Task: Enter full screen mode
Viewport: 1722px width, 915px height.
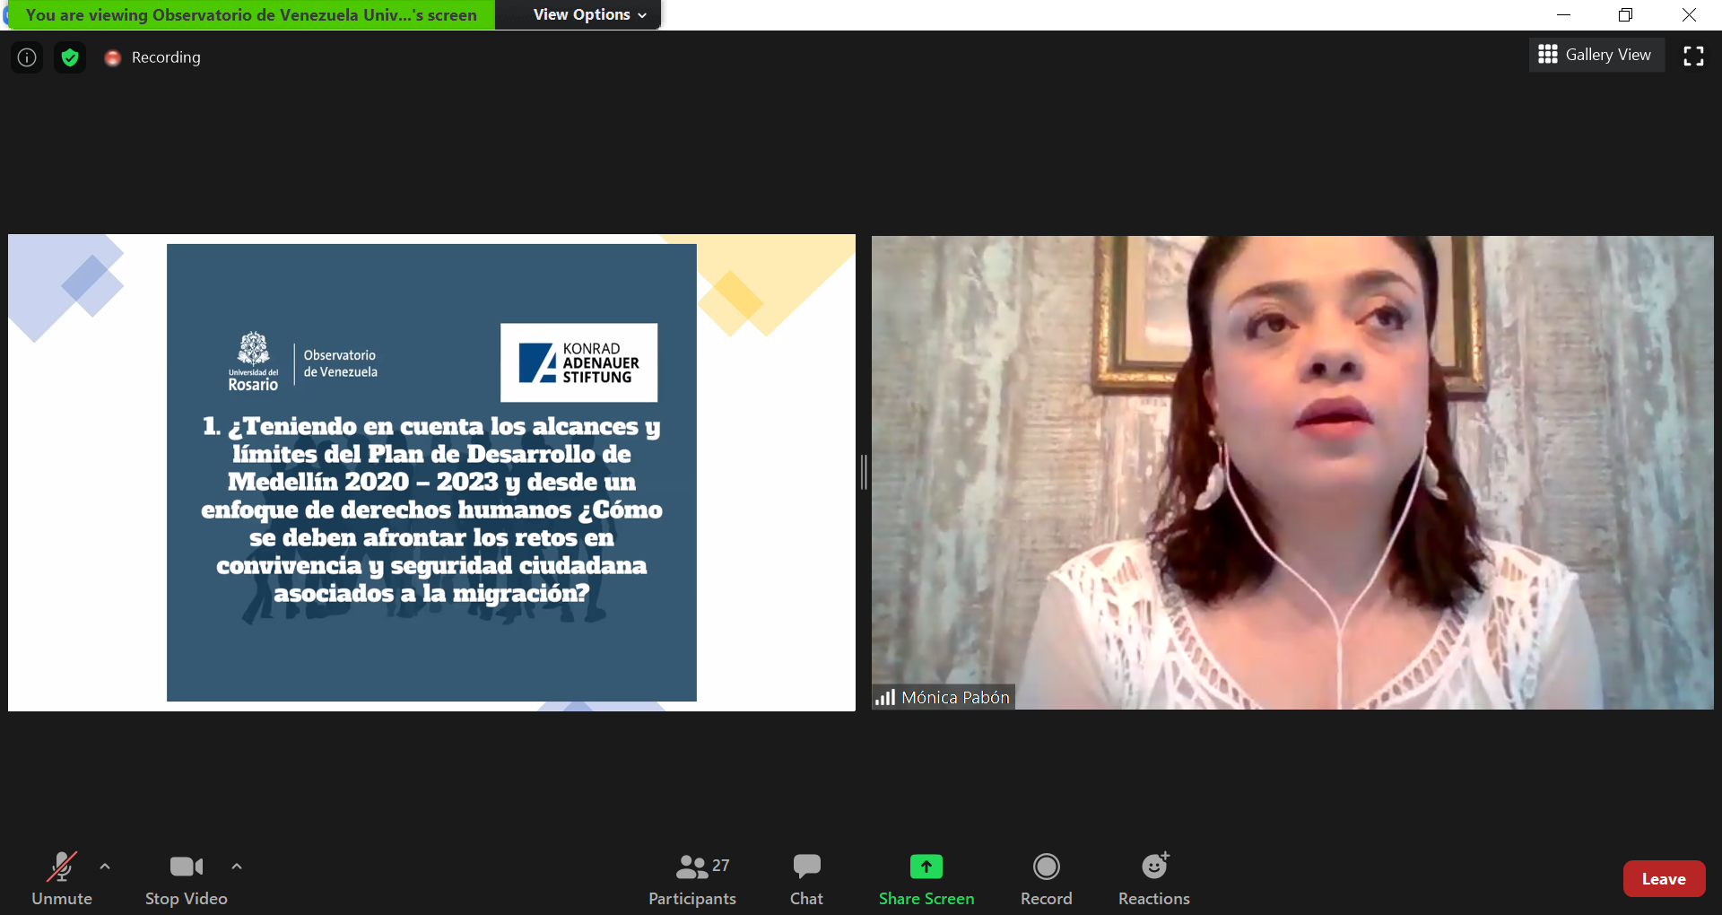Action: (x=1693, y=56)
